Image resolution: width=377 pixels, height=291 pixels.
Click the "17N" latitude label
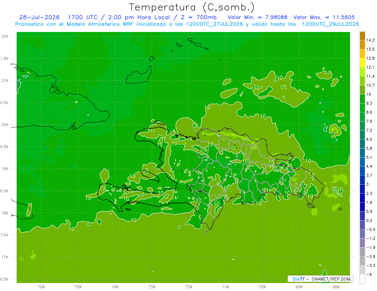[5, 257]
